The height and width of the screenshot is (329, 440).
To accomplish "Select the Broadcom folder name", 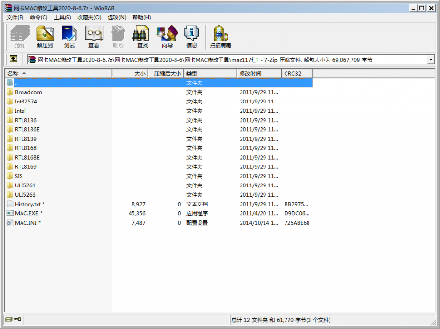I will coord(28,92).
